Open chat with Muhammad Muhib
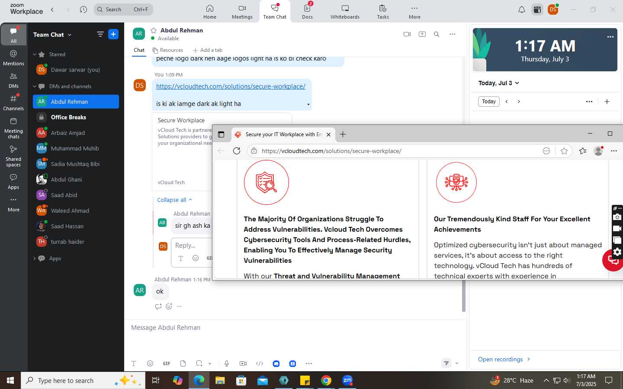The width and height of the screenshot is (623, 389). 76,148
